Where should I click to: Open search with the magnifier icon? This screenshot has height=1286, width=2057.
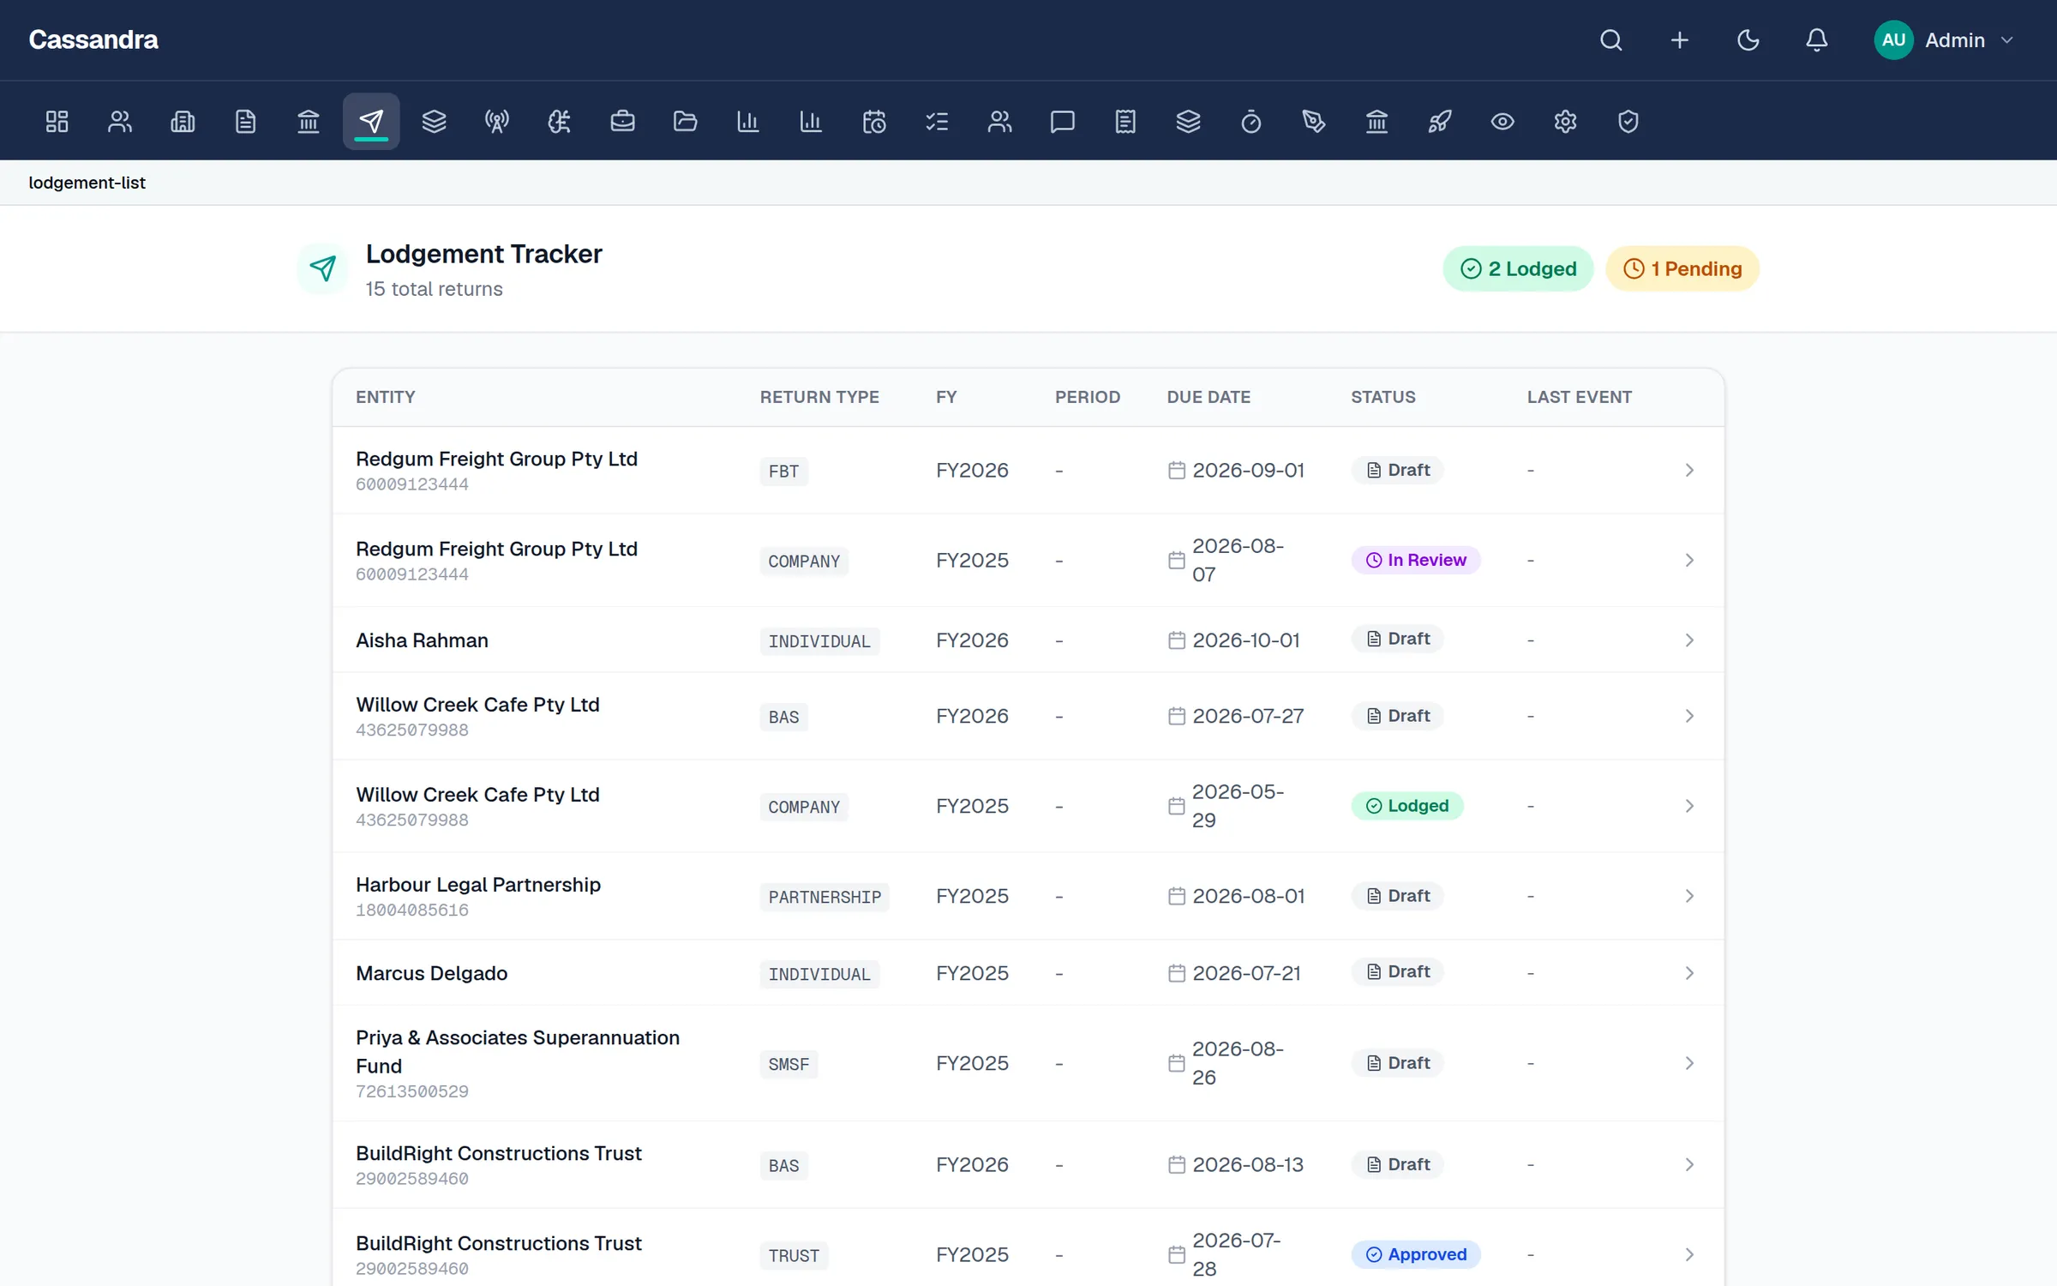tap(1611, 40)
